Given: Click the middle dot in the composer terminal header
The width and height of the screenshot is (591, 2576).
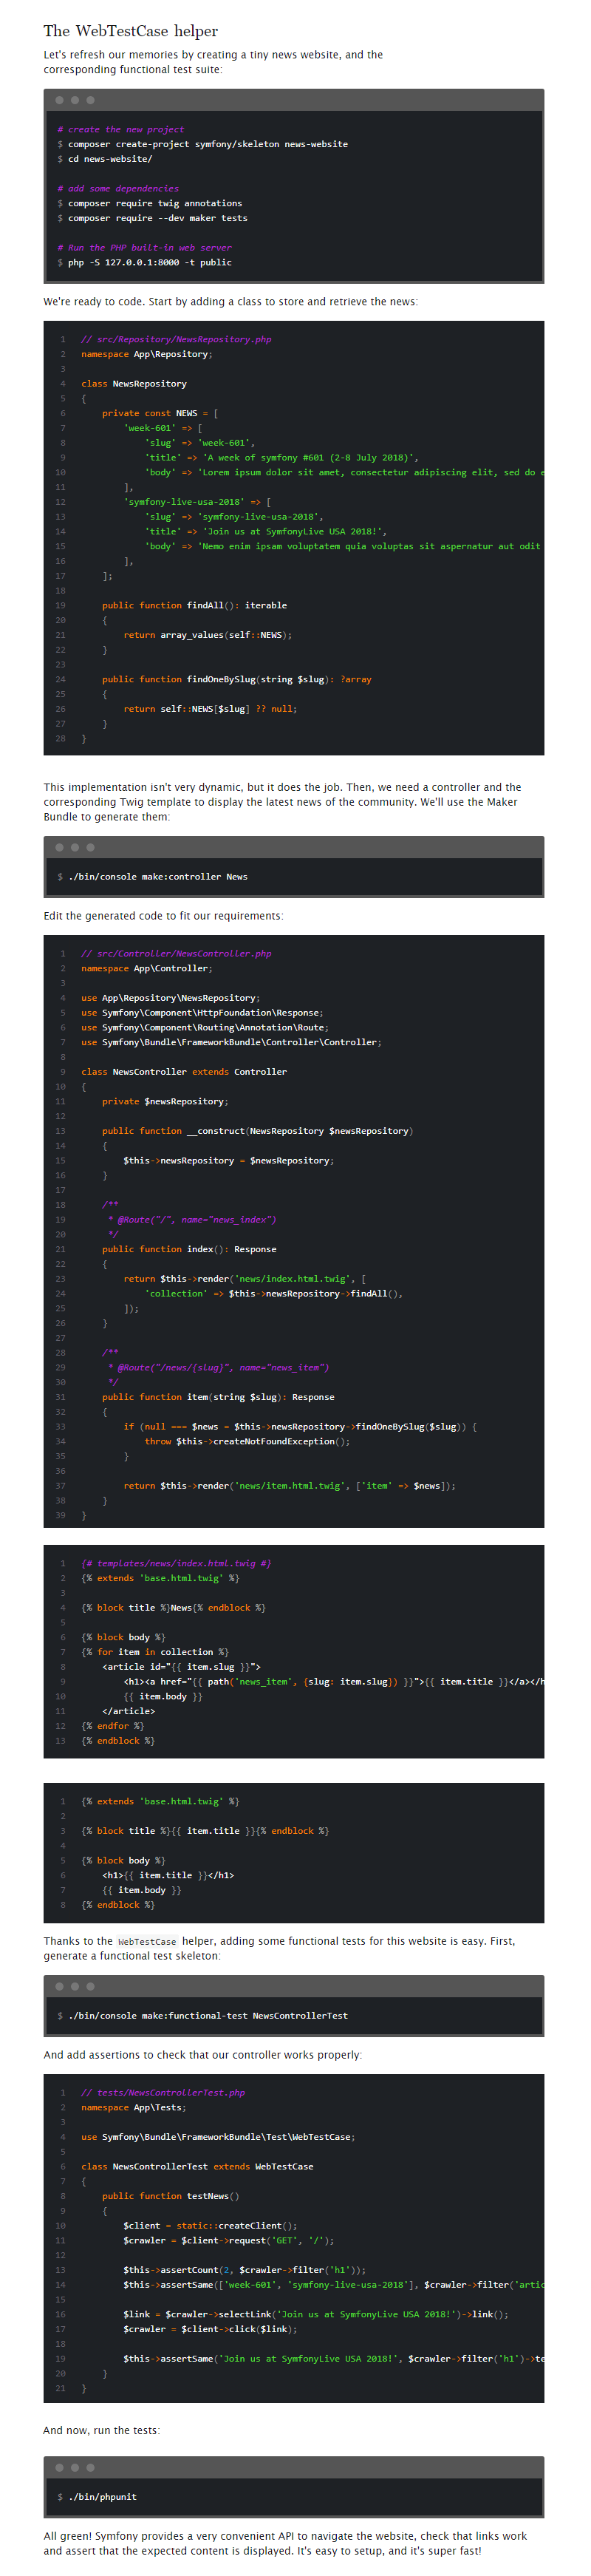Looking at the screenshot, I should [75, 100].
